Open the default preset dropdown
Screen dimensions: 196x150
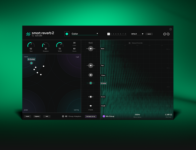click(137, 34)
